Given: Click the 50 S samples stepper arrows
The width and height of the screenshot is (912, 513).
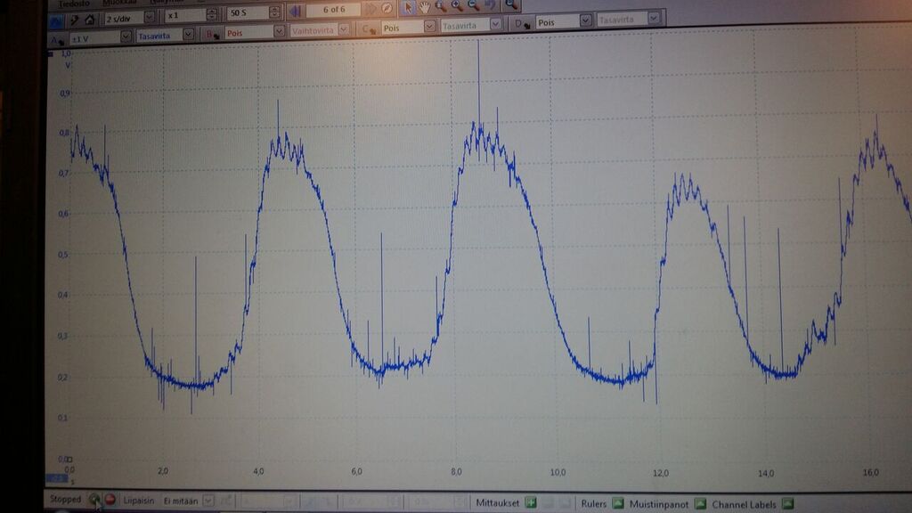Looking at the screenshot, I should coord(274,12).
